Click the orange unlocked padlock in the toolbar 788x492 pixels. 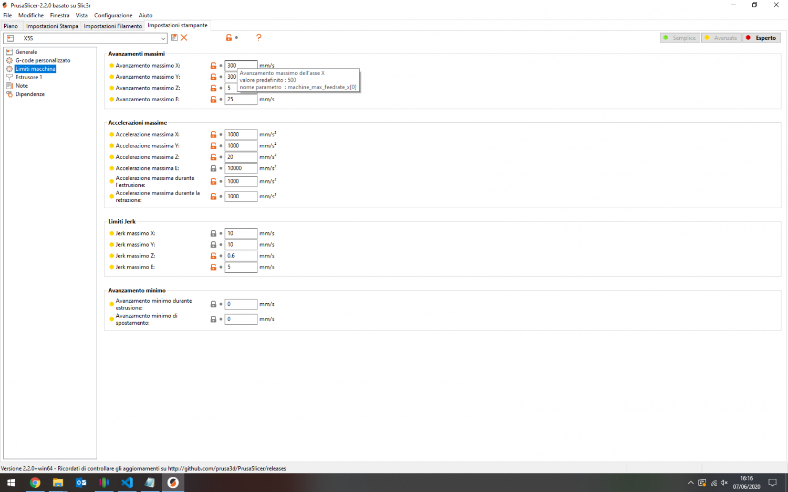(229, 38)
